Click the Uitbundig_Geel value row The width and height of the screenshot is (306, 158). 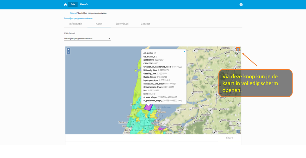coord(156,70)
